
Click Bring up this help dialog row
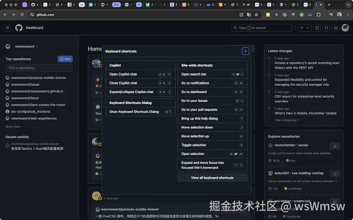pos(212,118)
